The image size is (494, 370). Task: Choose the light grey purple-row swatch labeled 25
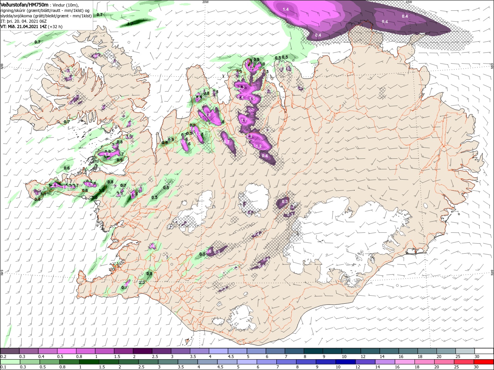tap(465, 351)
